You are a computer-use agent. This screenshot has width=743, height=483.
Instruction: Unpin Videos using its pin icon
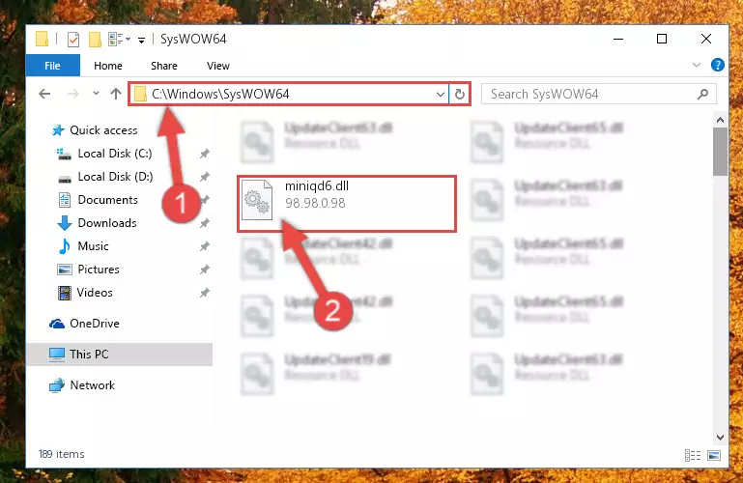(x=204, y=293)
